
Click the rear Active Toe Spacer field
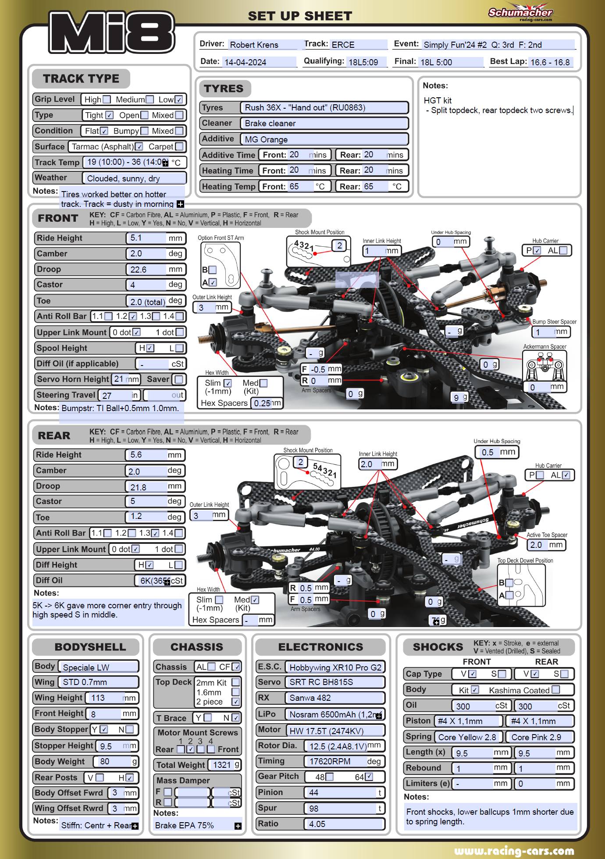coord(538,545)
